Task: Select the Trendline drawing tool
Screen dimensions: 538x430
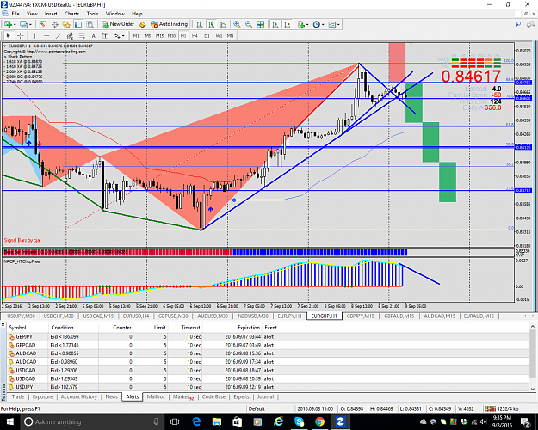Action: 59,35
